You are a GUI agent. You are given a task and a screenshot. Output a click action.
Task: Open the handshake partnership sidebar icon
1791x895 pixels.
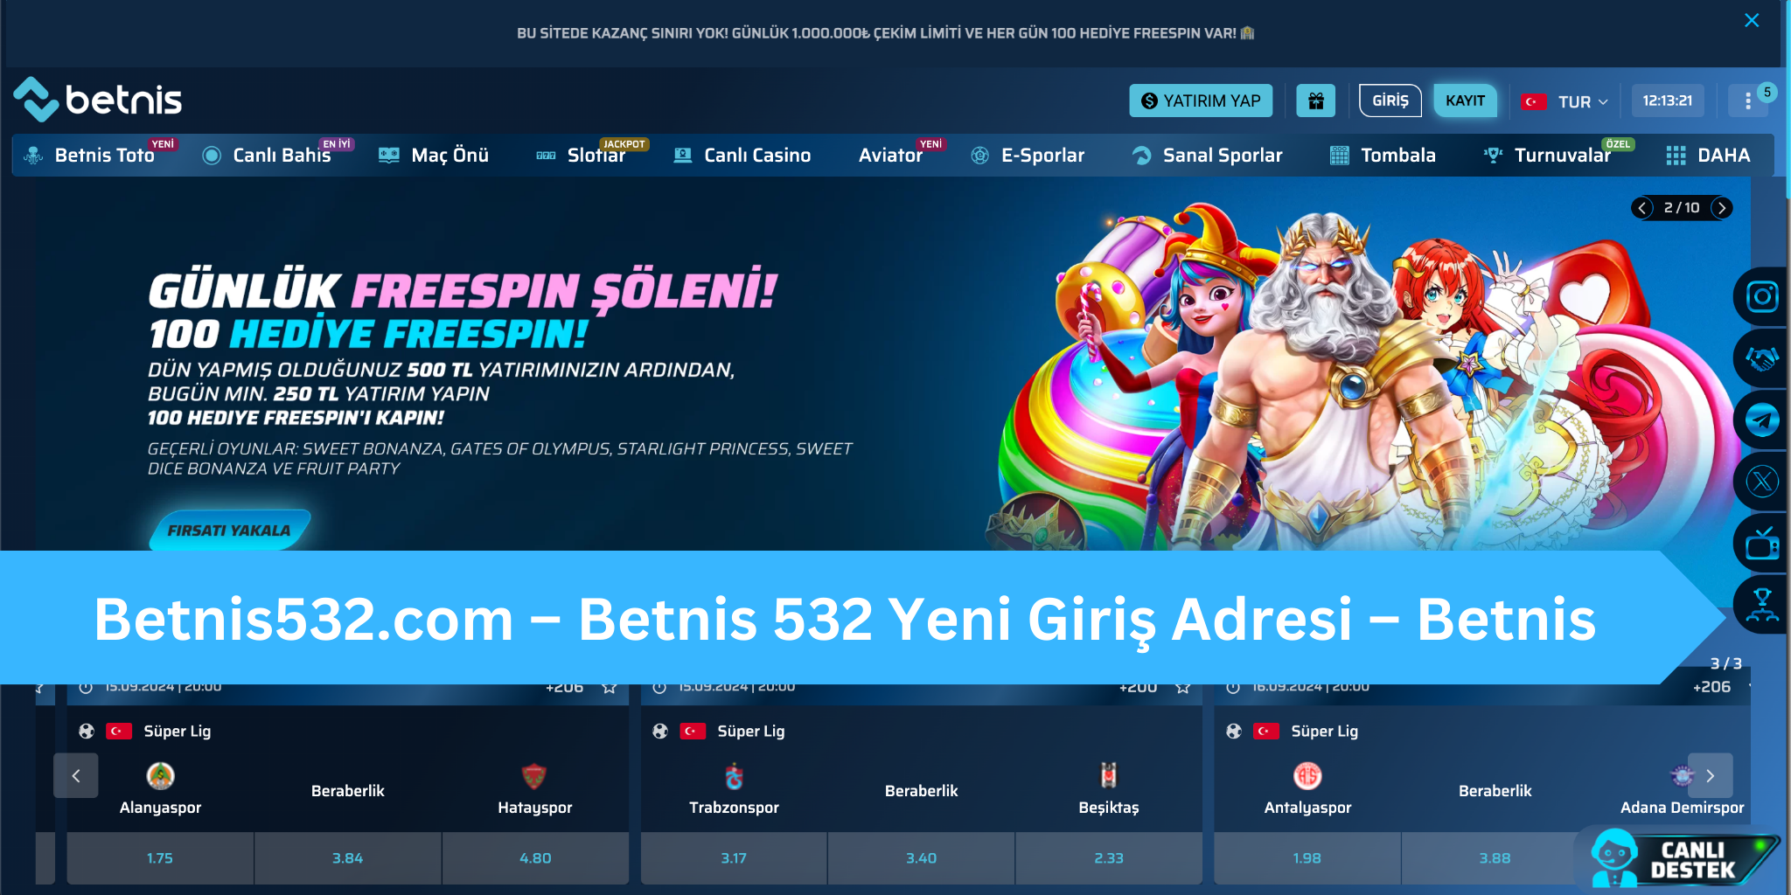[1761, 358]
